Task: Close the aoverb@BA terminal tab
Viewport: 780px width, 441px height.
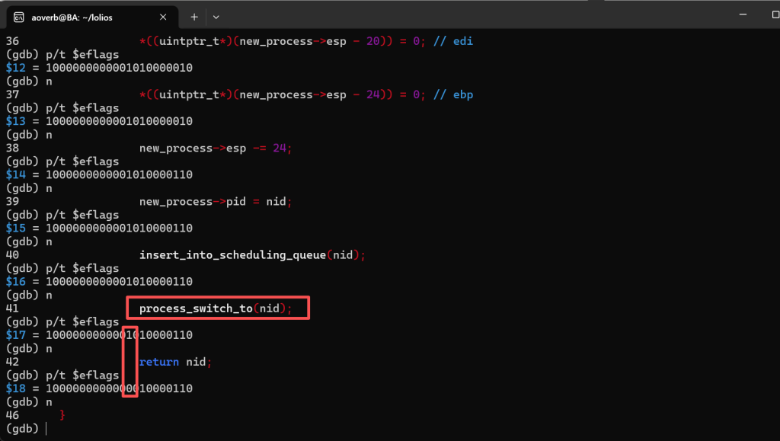Action: 161,17
